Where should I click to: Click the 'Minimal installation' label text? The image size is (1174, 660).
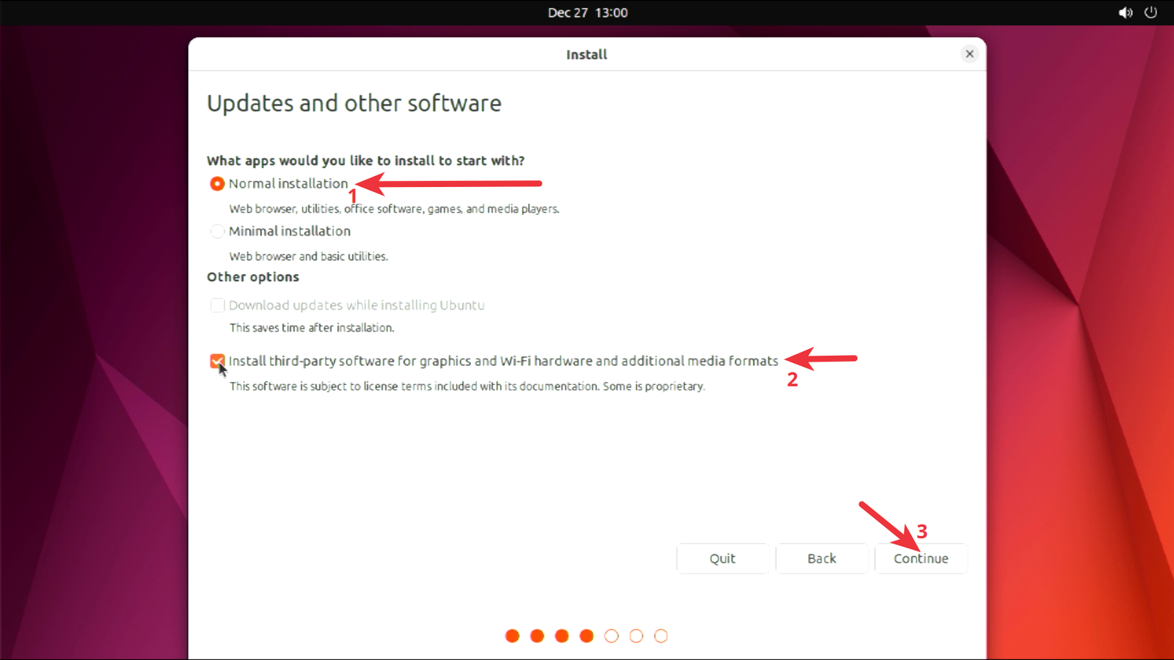[x=290, y=231]
